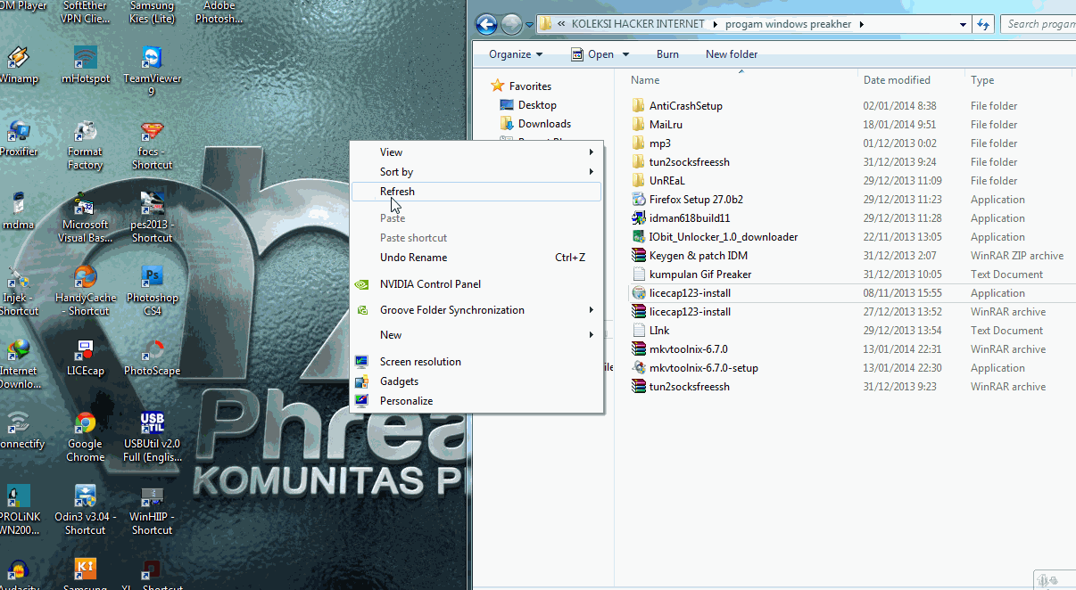The height and width of the screenshot is (590, 1076).
Task: Select the Connectify desktop icon
Action: point(20,430)
